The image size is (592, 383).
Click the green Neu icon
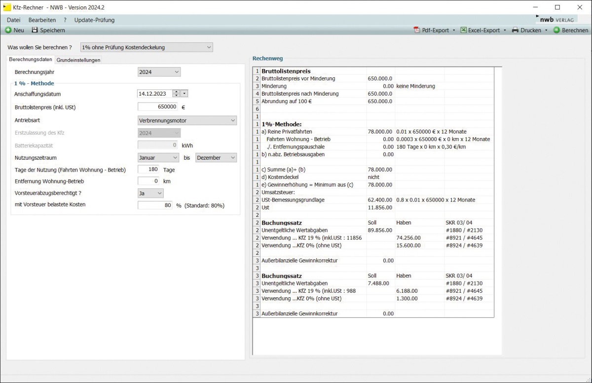[x=8, y=30]
